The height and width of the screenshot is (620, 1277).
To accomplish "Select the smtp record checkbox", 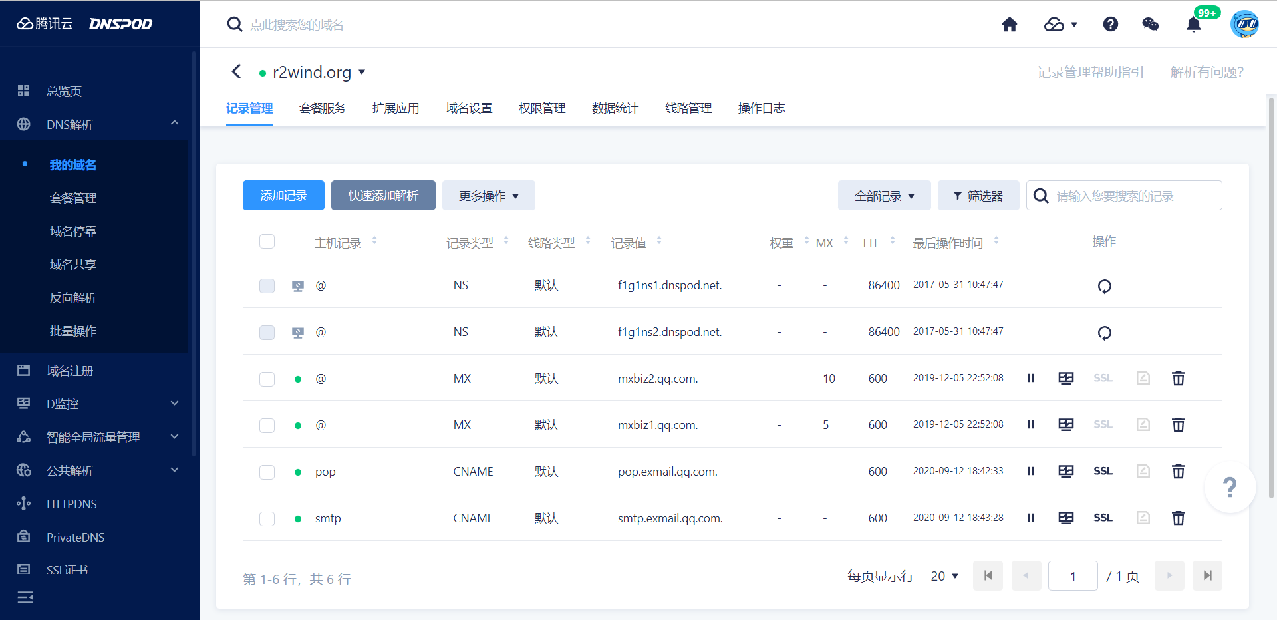I will coord(267,518).
